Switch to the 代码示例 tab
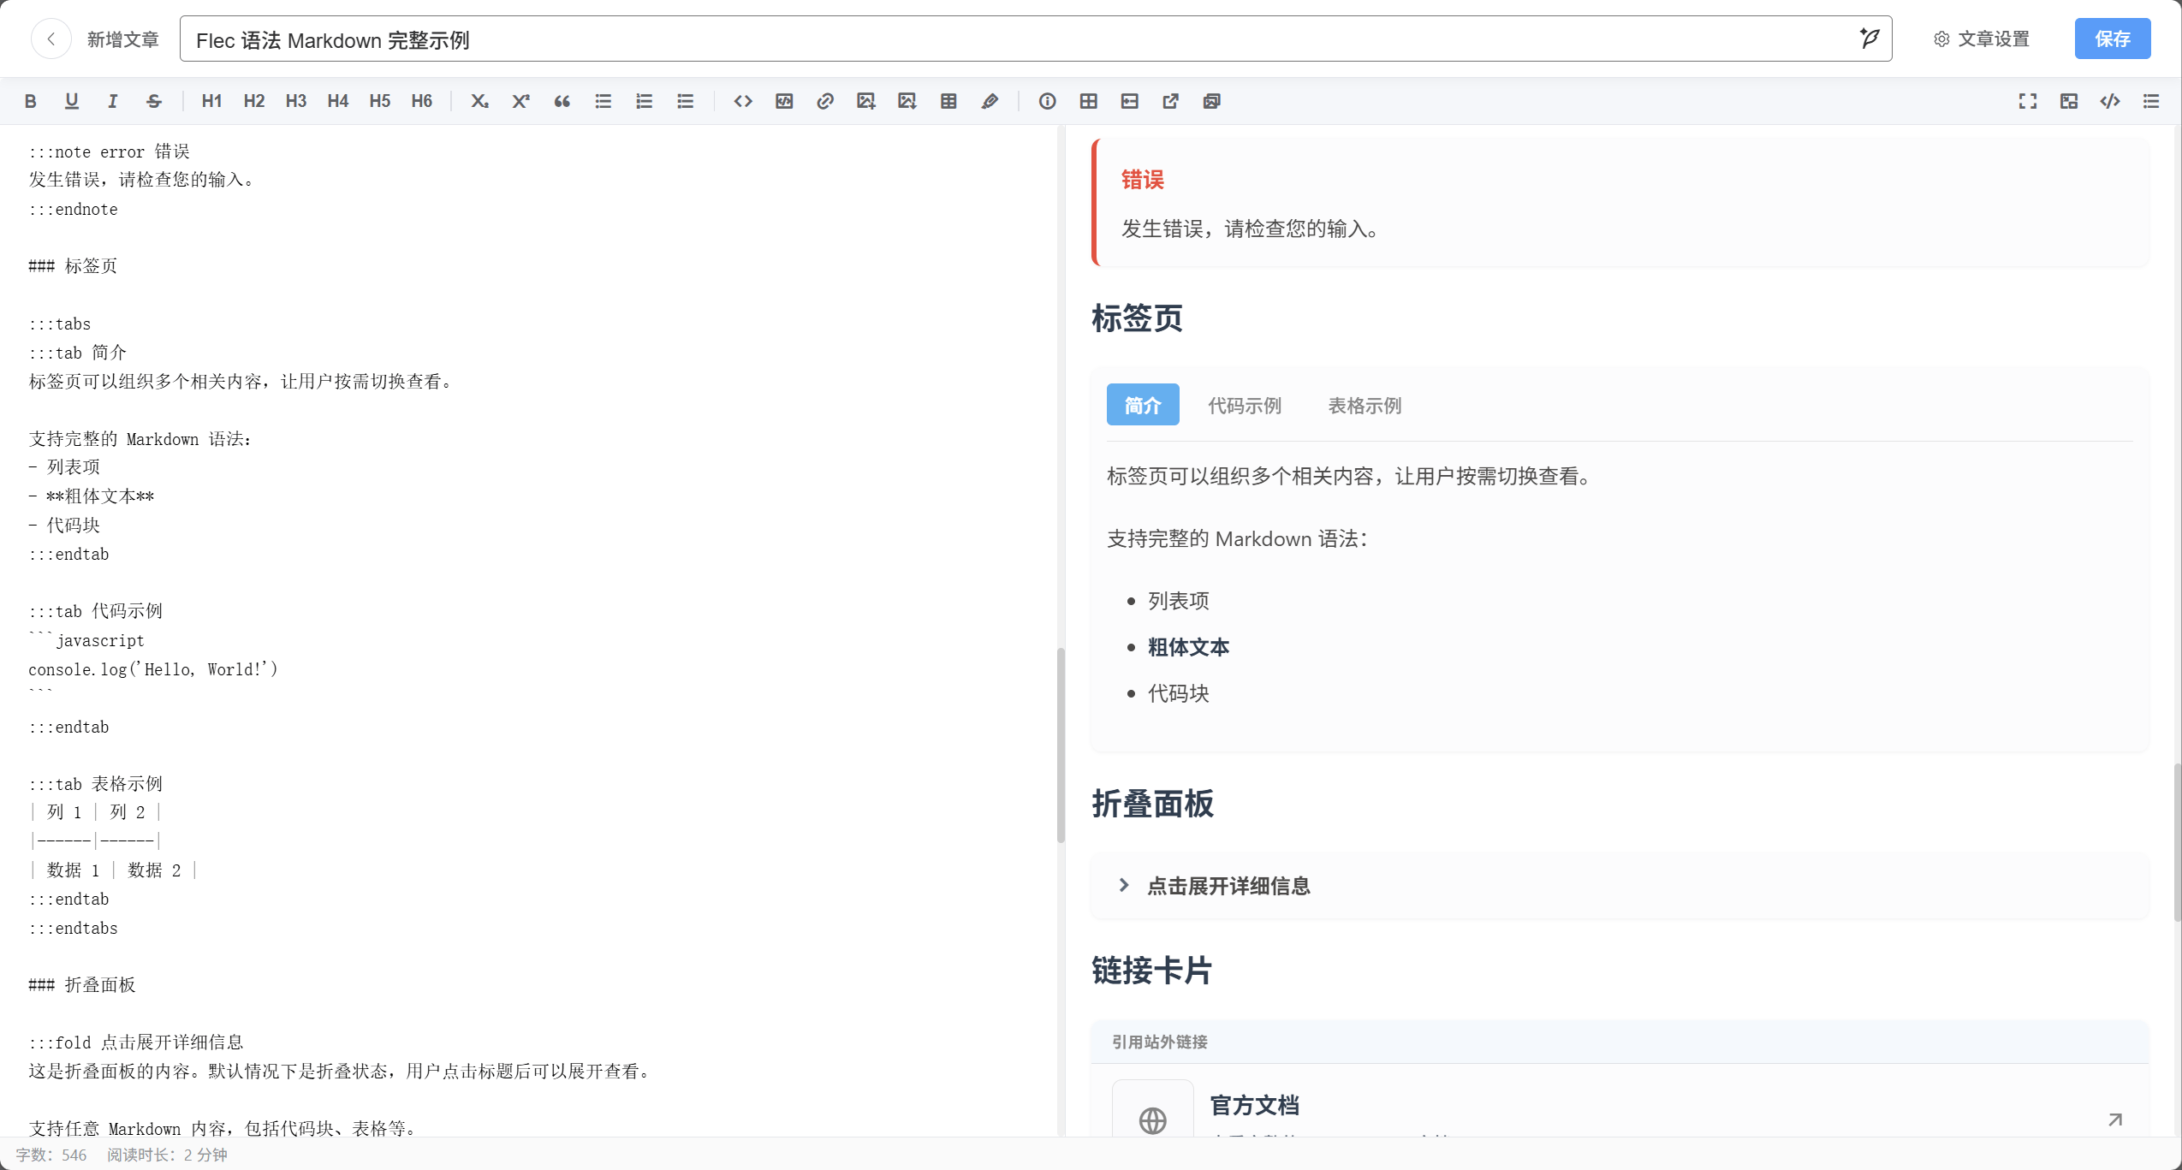Viewport: 2182px width, 1170px height. click(x=1243, y=405)
